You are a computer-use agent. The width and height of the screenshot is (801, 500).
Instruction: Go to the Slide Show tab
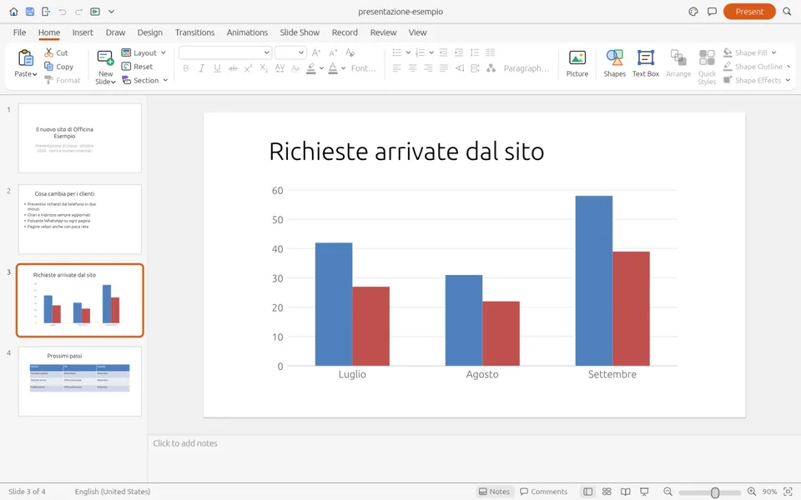click(x=300, y=32)
